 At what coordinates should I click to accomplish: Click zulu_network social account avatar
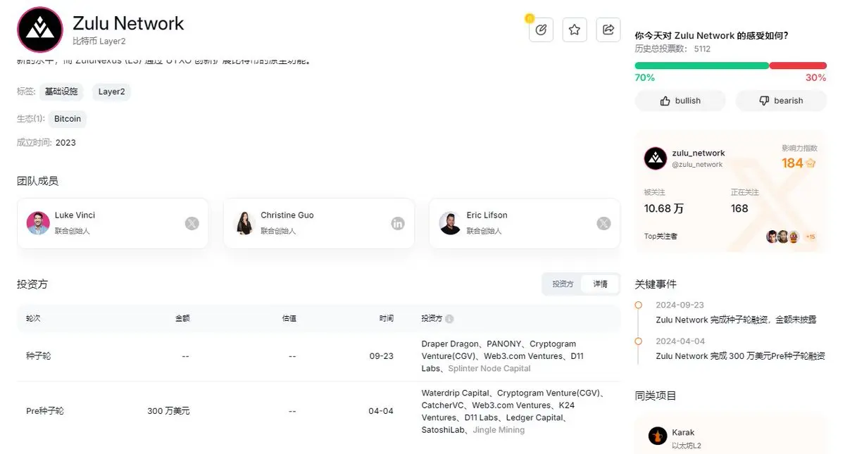pyautogui.click(x=656, y=158)
